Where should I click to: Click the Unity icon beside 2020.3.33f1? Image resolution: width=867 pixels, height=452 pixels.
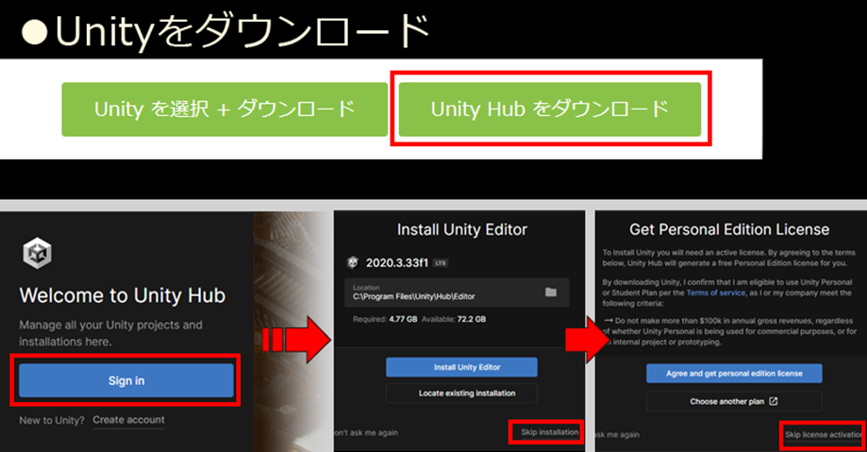point(353,262)
